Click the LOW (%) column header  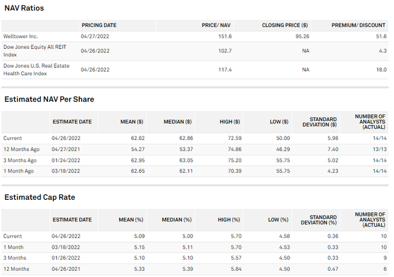[x=278, y=220]
